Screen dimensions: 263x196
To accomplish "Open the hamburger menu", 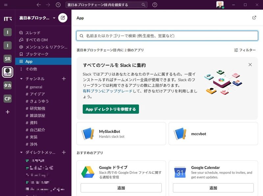I will point(6,5).
